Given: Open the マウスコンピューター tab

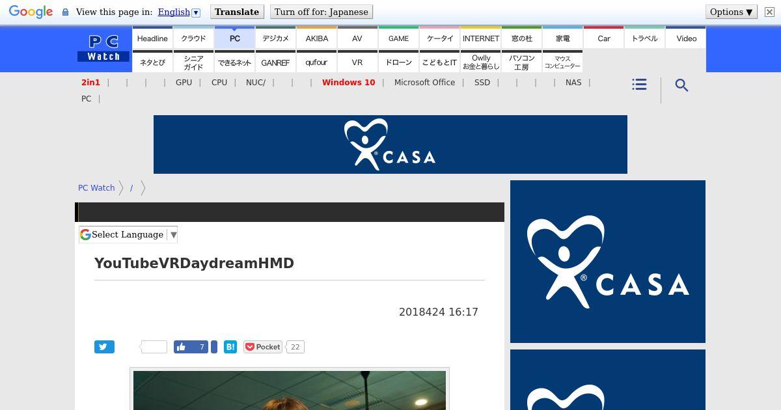Looking at the screenshot, I should click(563, 62).
